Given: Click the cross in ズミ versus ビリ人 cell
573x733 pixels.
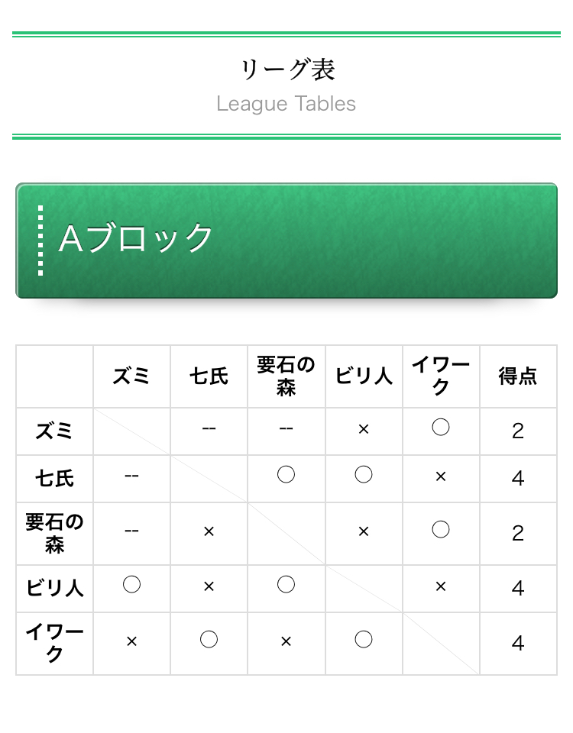Looking at the screenshot, I should click(x=364, y=429).
